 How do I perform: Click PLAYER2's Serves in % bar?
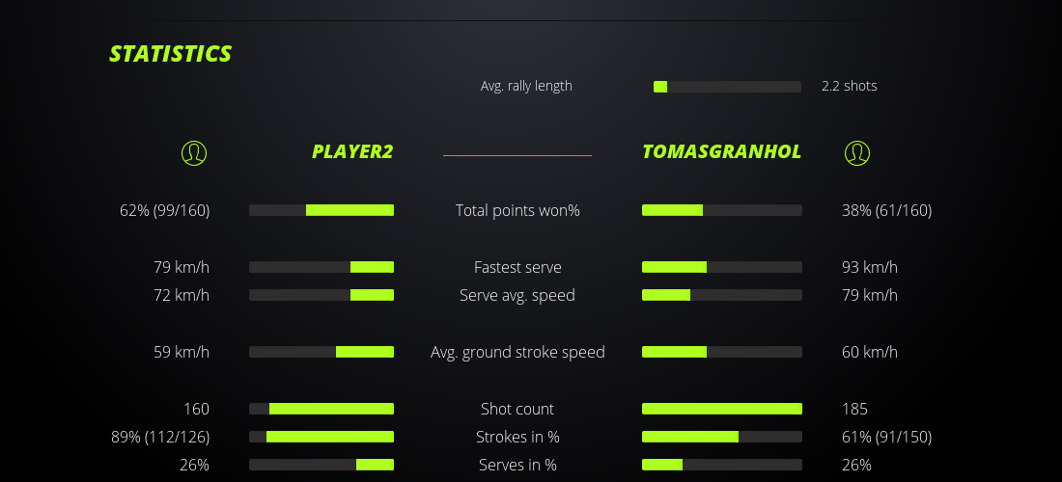pos(321,465)
